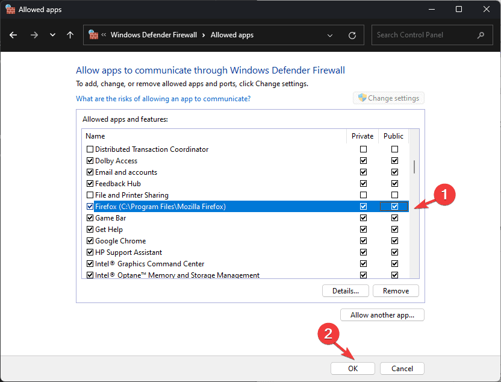Uncheck Game Bar name checkbox

[90, 218]
